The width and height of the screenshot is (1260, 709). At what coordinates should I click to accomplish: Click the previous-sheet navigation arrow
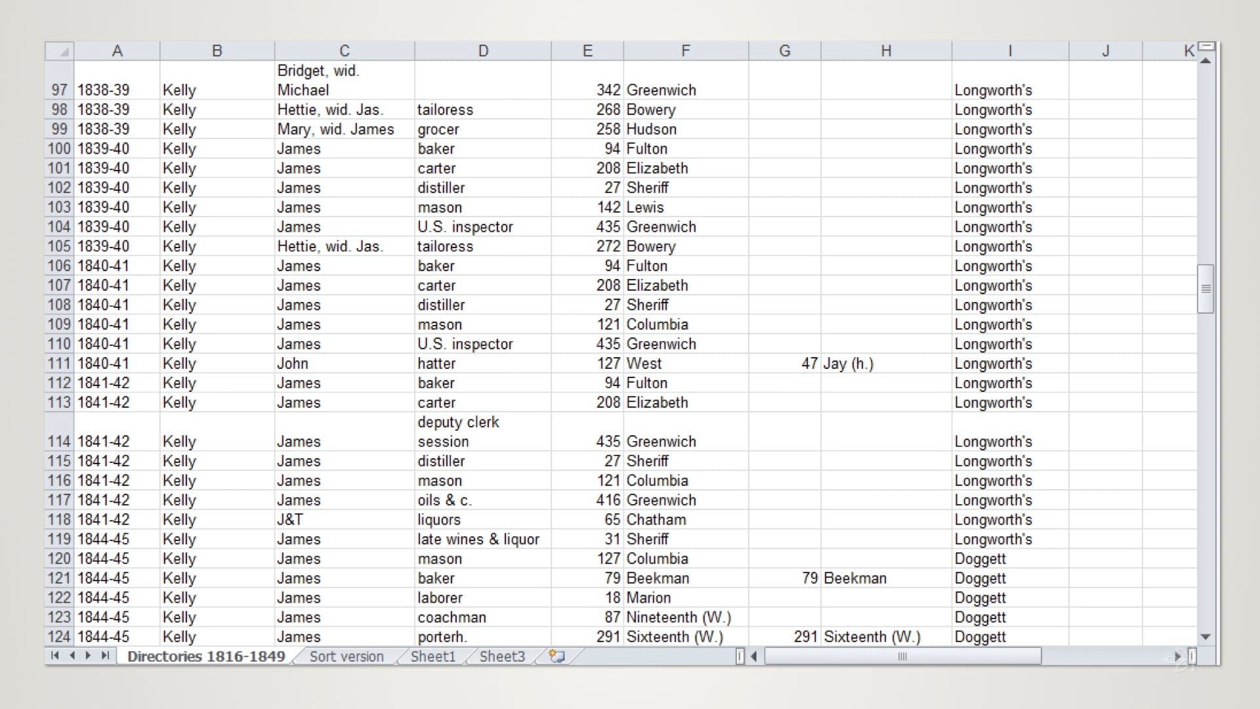click(72, 656)
